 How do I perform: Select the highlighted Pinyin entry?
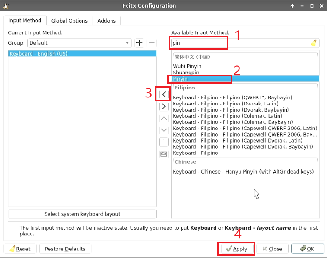click(246, 79)
